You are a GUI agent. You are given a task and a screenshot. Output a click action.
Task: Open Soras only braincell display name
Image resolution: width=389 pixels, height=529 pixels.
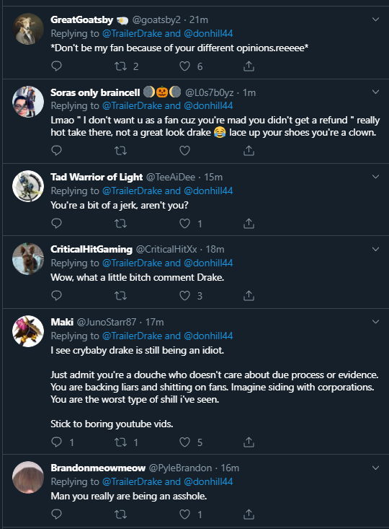click(95, 92)
